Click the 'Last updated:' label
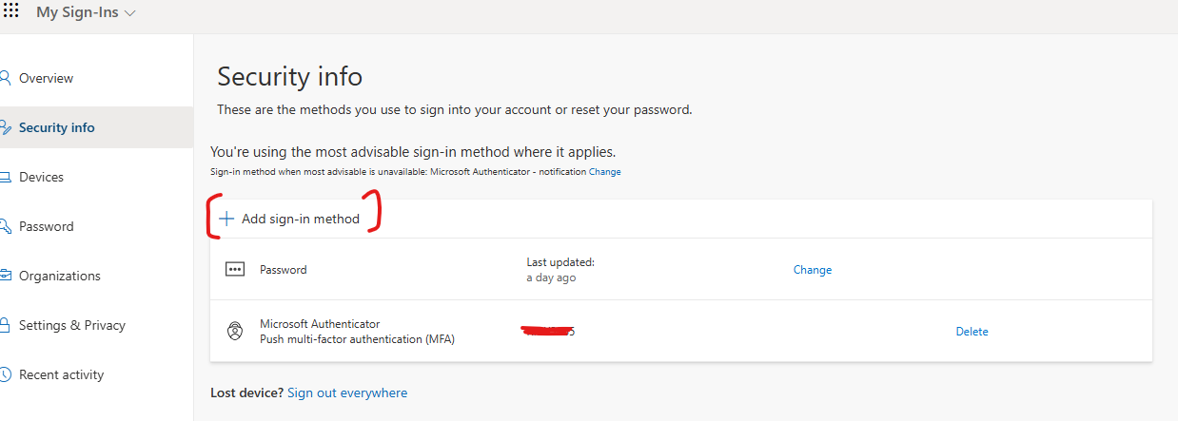 tap(560, 262)
